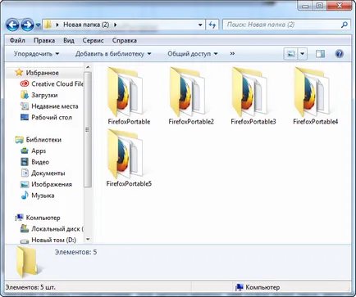Click the "FirefoxPortable2" folder name label
This screenshot has height=297, width=356.
pos(191,122)
